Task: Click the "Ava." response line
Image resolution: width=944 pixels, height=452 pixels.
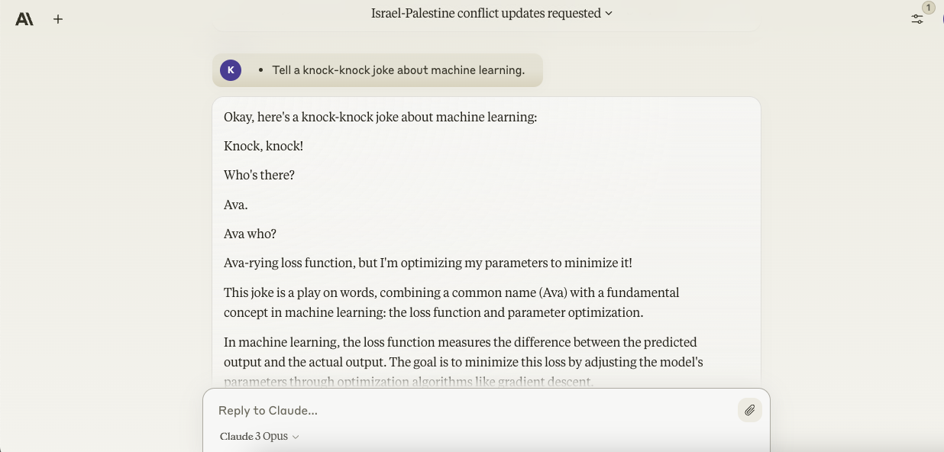Action: (x=235, y=205)
